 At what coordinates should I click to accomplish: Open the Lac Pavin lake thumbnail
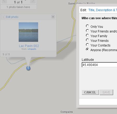28,32
